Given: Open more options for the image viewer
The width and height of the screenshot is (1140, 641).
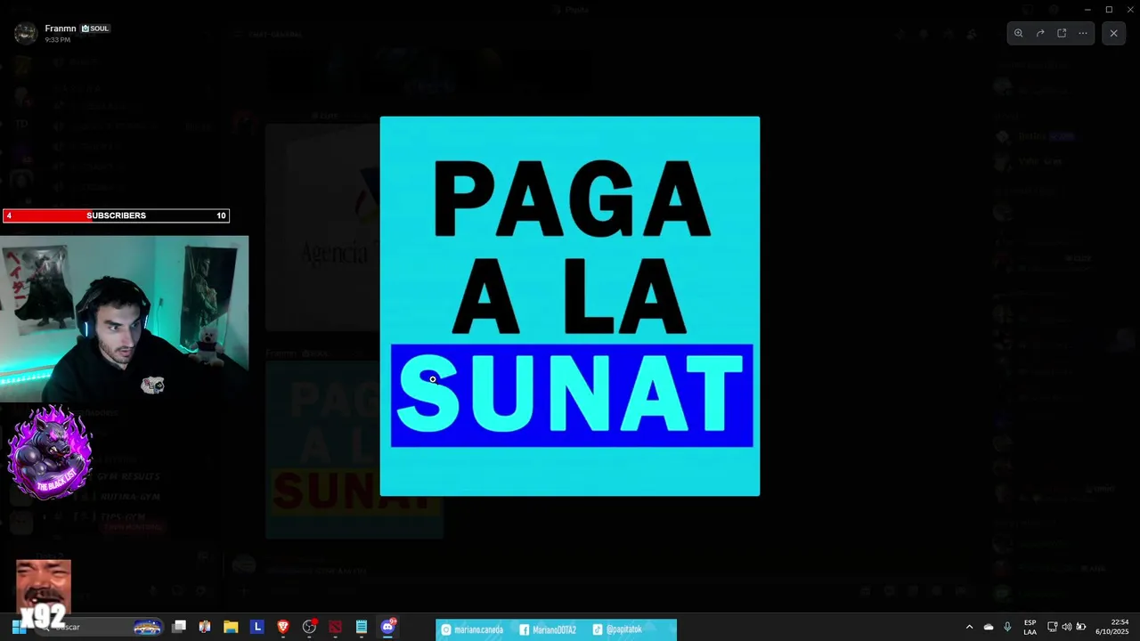Looking at the screenshot, I should [1083, 33].
